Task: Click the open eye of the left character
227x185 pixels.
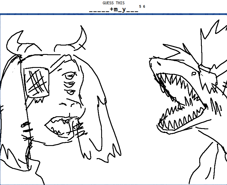Action: [69, 76]
